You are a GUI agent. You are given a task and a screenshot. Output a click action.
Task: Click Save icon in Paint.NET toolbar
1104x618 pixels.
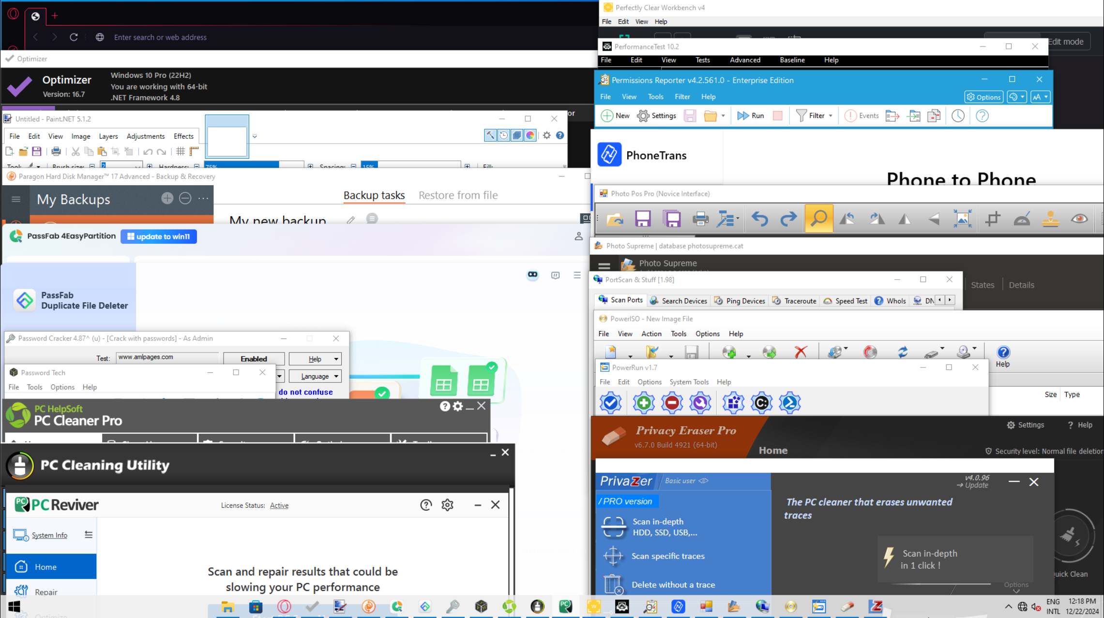36,151
